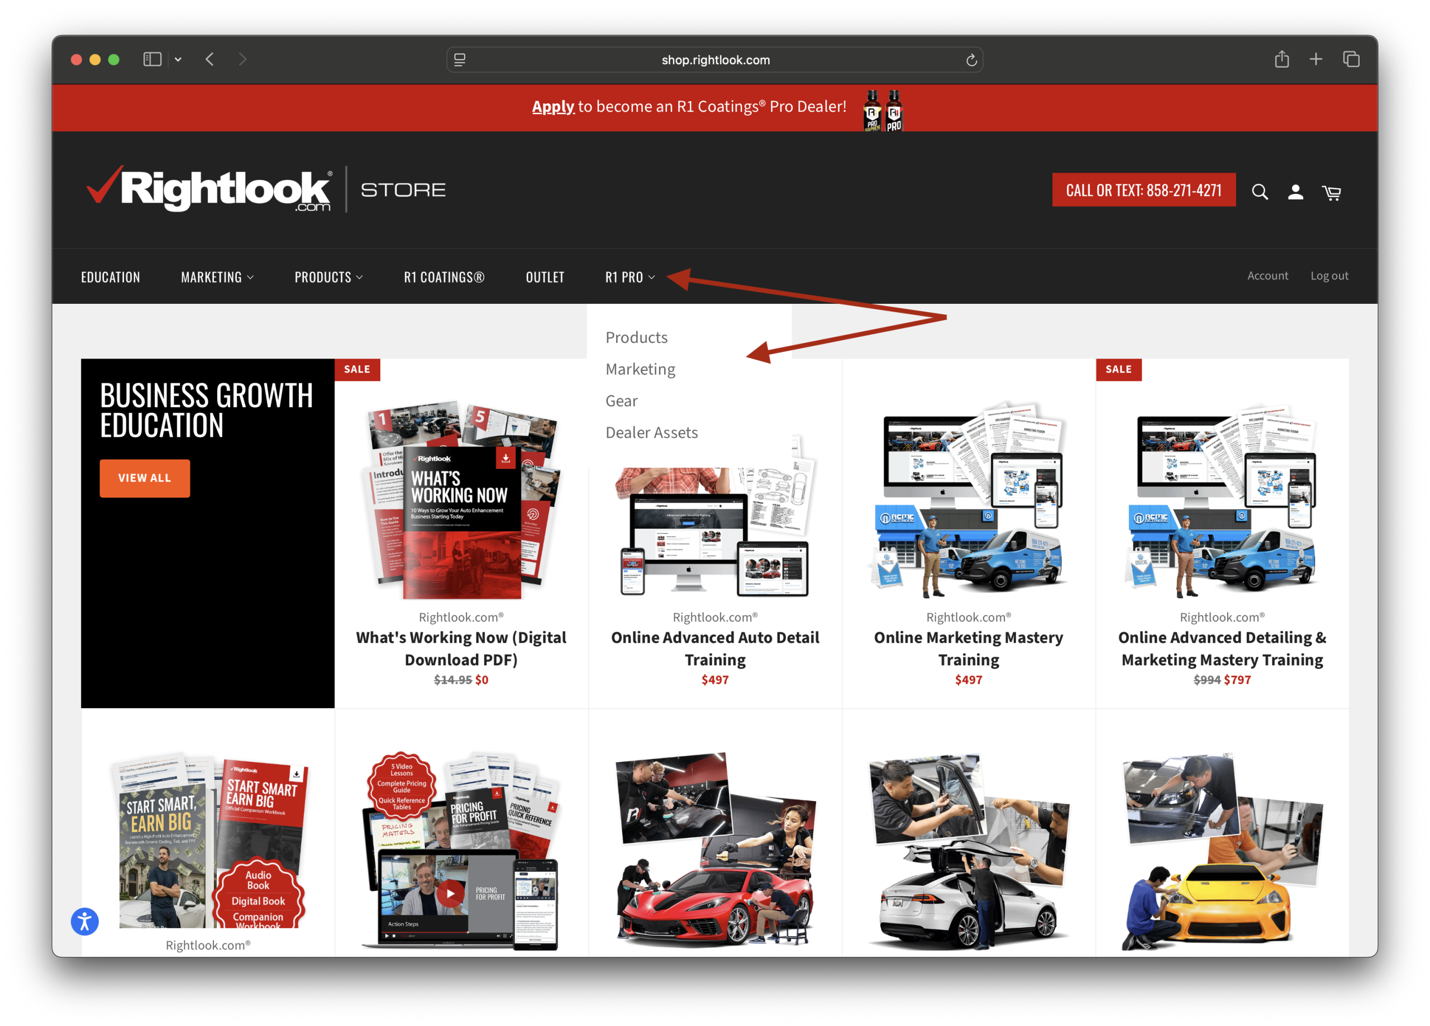Click the accessibility widget icon
Viewport: 1430px width, 1026px height.
85,922
